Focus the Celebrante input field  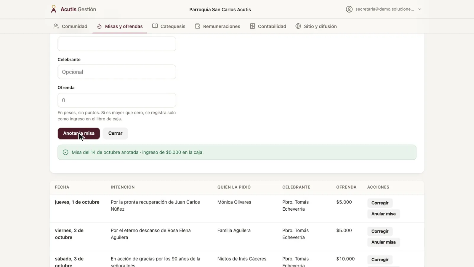(117, 72)
